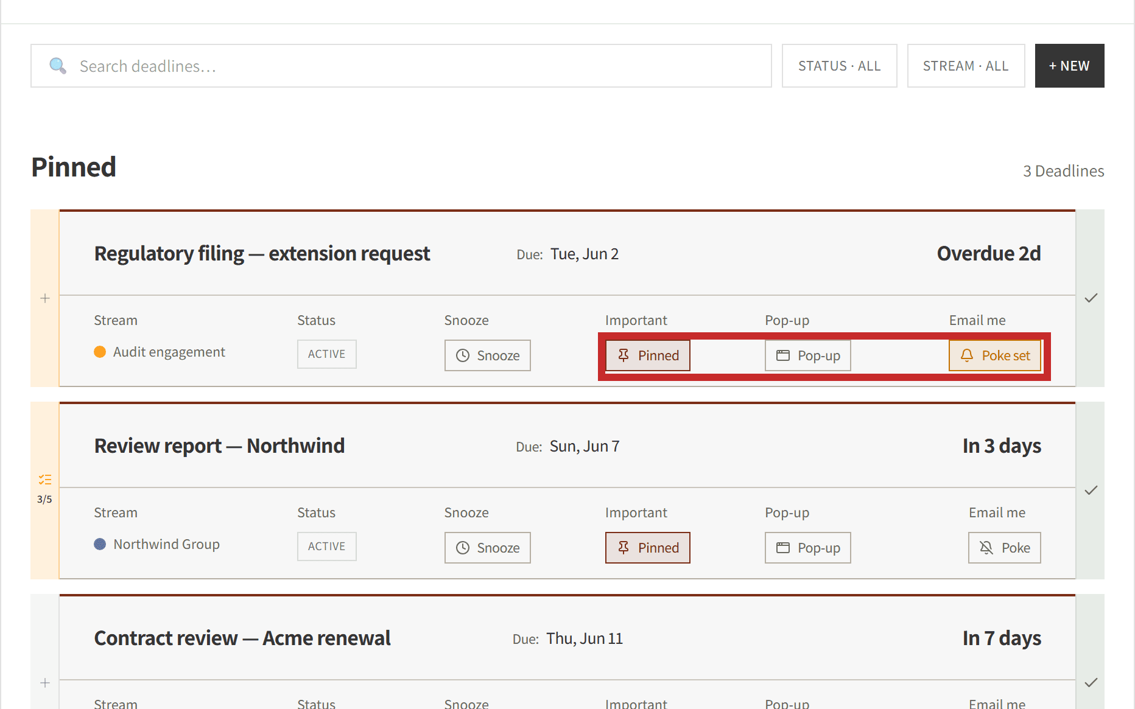Viewport: 1135px width, 709px height.
Task: Click the Sun, Jun 7 due date
Action: pos(584,446)
